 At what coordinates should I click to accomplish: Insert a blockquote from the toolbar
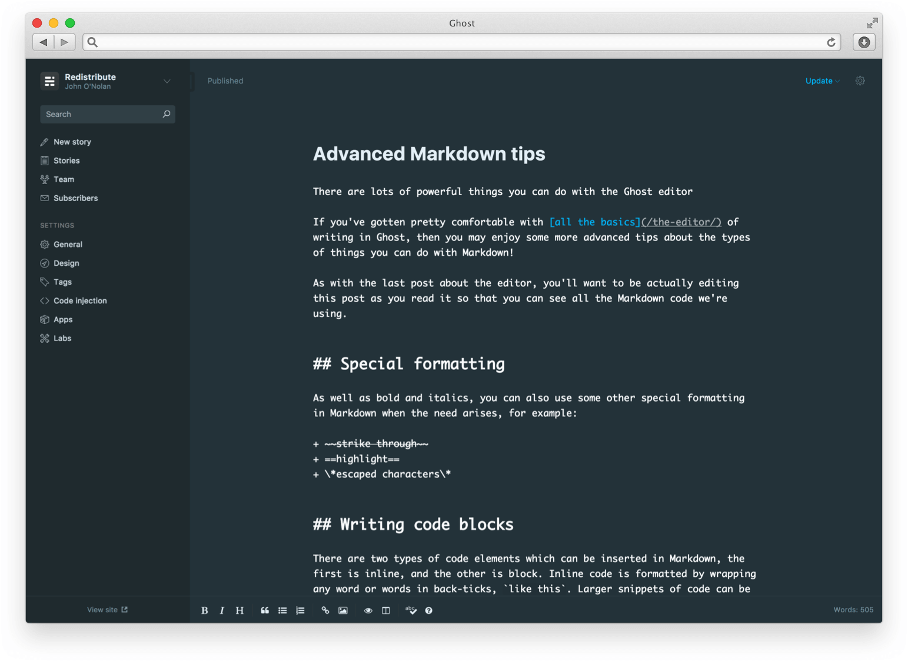pyautogui.click(x=265, y=610)
